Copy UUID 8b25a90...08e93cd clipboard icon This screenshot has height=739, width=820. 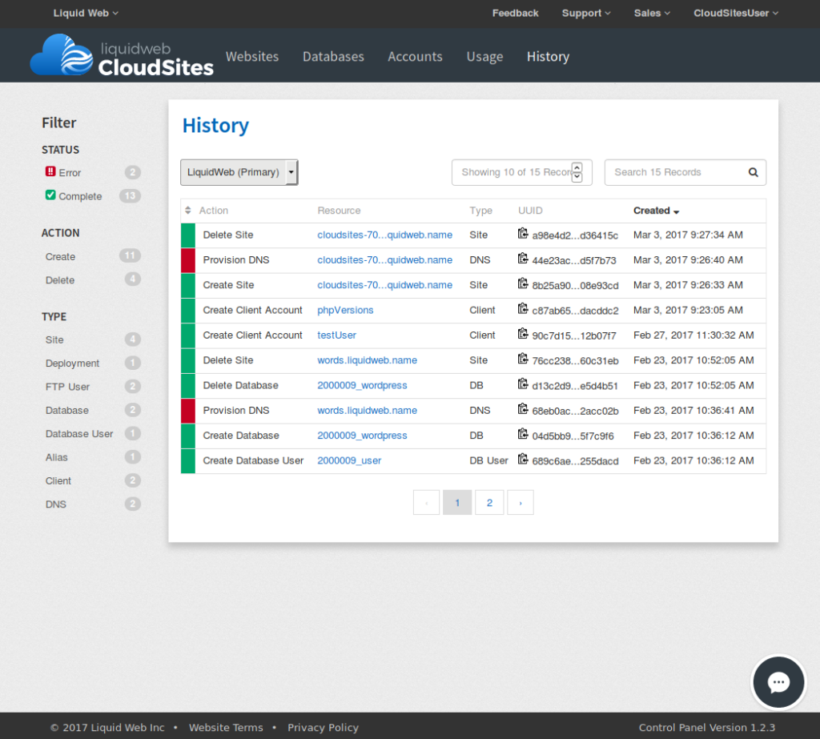point(522,283)
